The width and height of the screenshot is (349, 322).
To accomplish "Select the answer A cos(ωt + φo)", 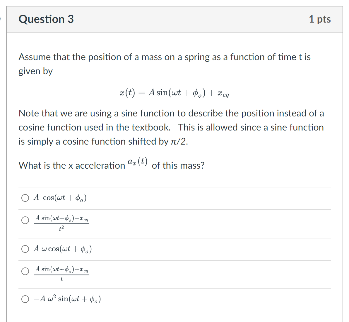I will (x=25, y=198).
